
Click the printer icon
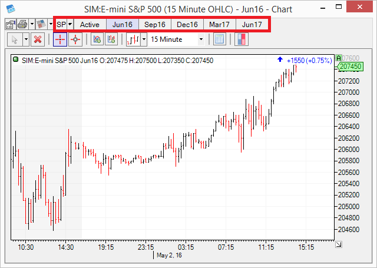click(22, 25)
